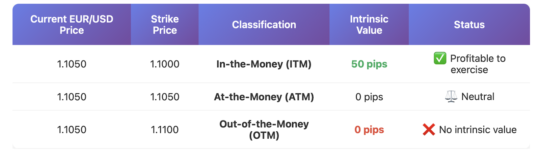Screen dimensions: 540x165
Task: Select the Strike Price column header
Action: click(x=165, y=25)
